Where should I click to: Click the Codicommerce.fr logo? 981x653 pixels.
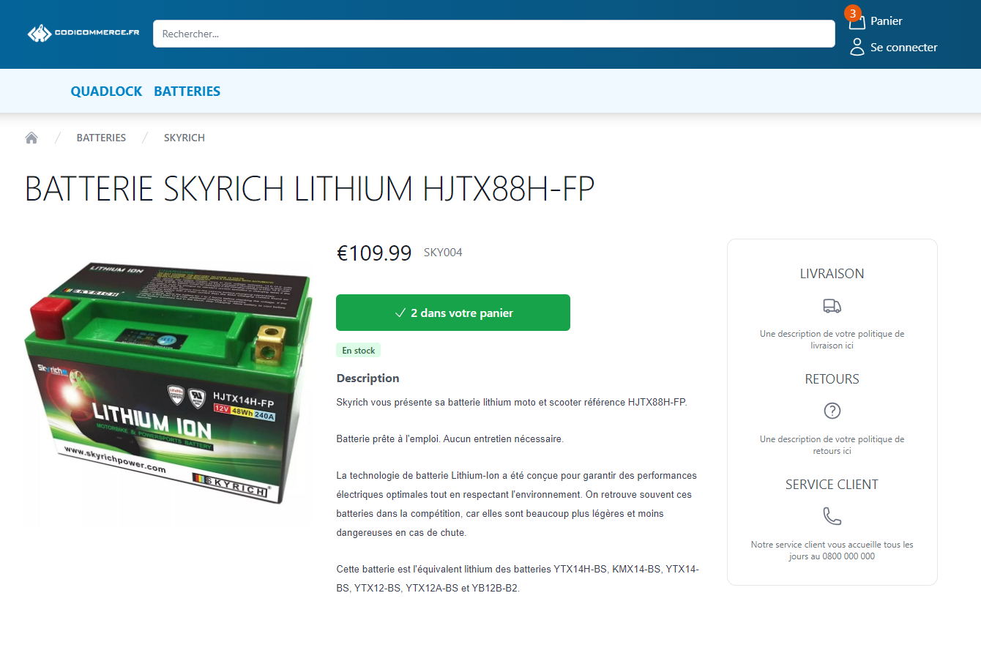coord(83,33)
